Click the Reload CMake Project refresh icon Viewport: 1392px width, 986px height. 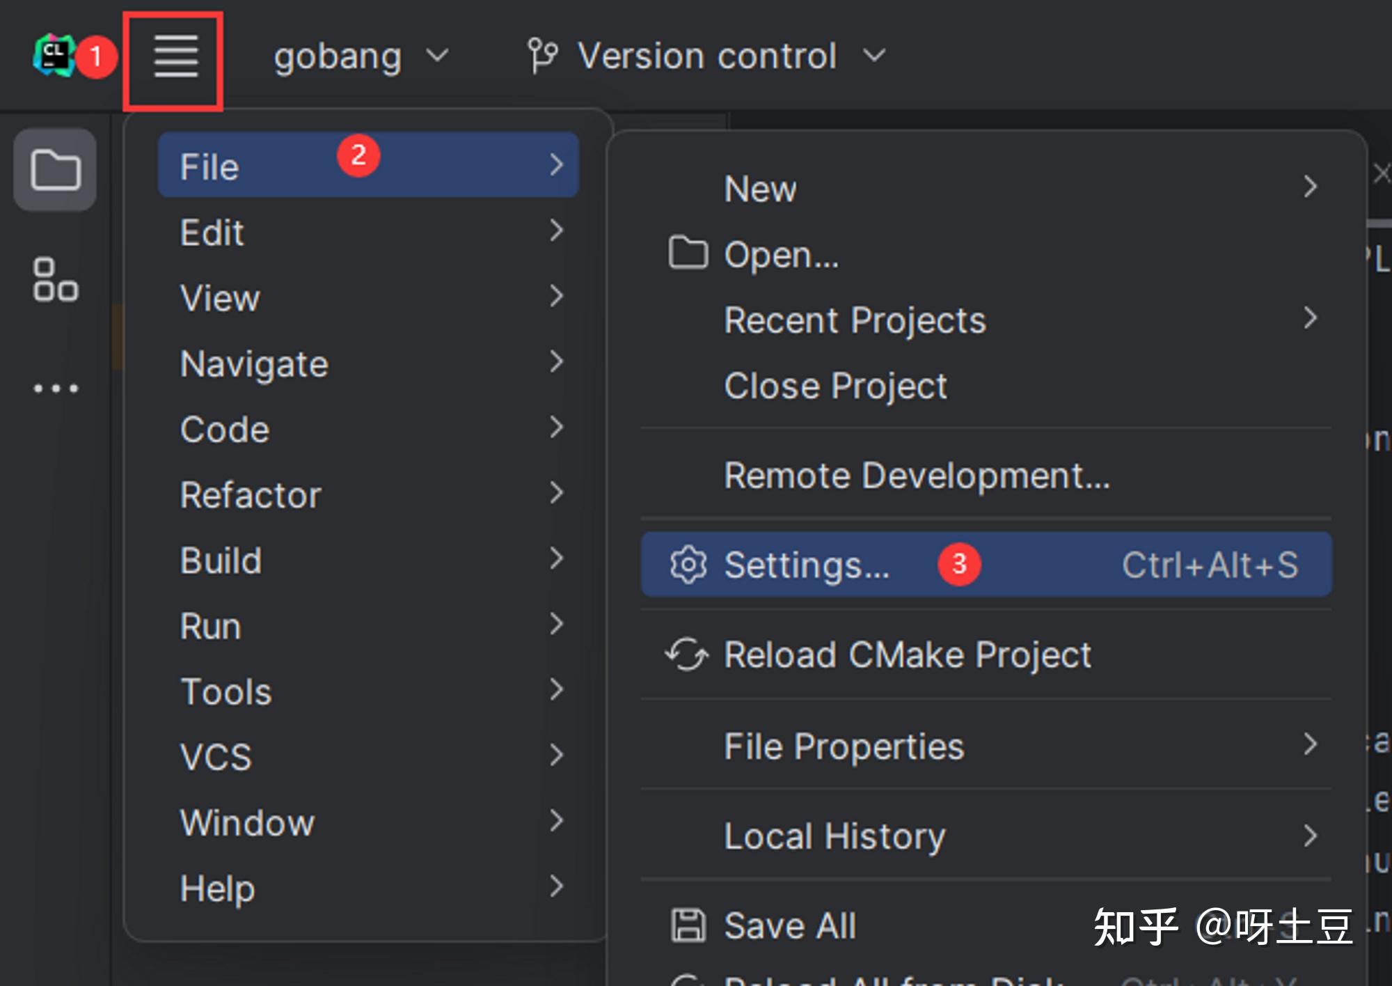coord(686,655)
